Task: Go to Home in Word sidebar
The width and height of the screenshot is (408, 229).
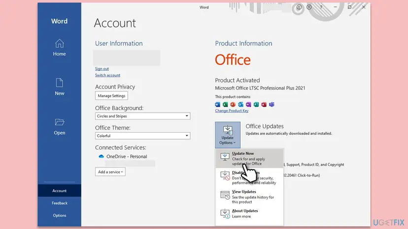Action: 59,48
